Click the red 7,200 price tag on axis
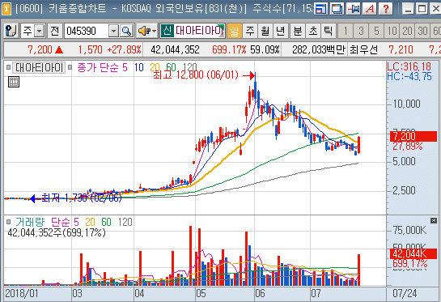Screen dimensions: 441x302 click(x=413, y=136)
